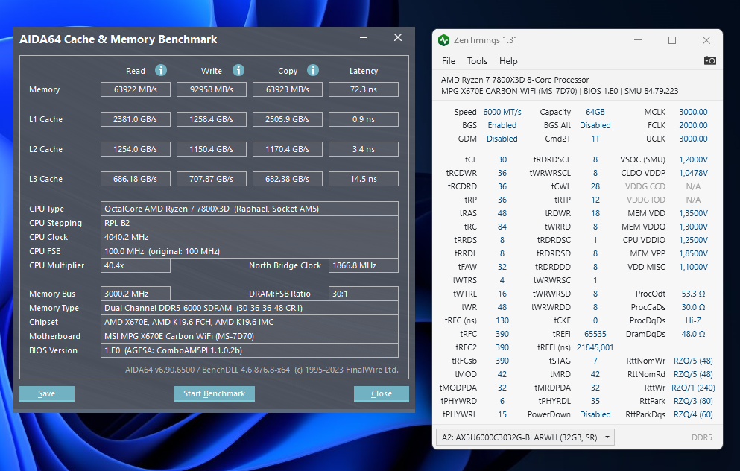Image resolution: width=740 pixels, height=471 pixels.
Task: Click the ProcOdt 53.3 Ω value
Action: 693,294
